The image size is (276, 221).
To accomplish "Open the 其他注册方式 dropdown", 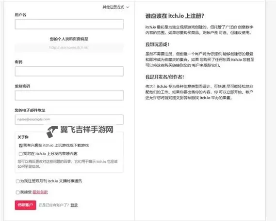I will (x=116, y=7).
